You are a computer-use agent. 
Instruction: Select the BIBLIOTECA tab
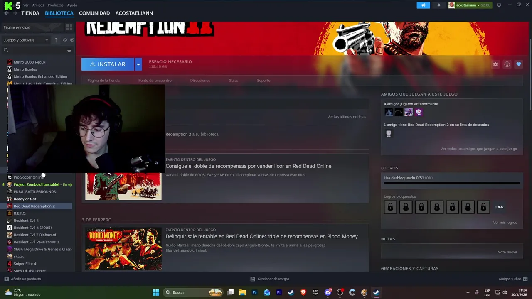point(59,13)
